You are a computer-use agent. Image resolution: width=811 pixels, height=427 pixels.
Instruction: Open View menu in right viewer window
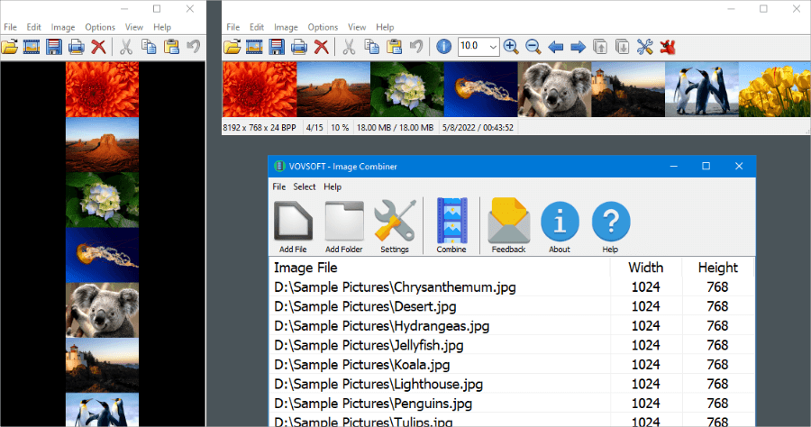[x=356, y=27]
